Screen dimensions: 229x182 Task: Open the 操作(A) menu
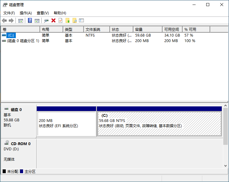coord(26,13)
